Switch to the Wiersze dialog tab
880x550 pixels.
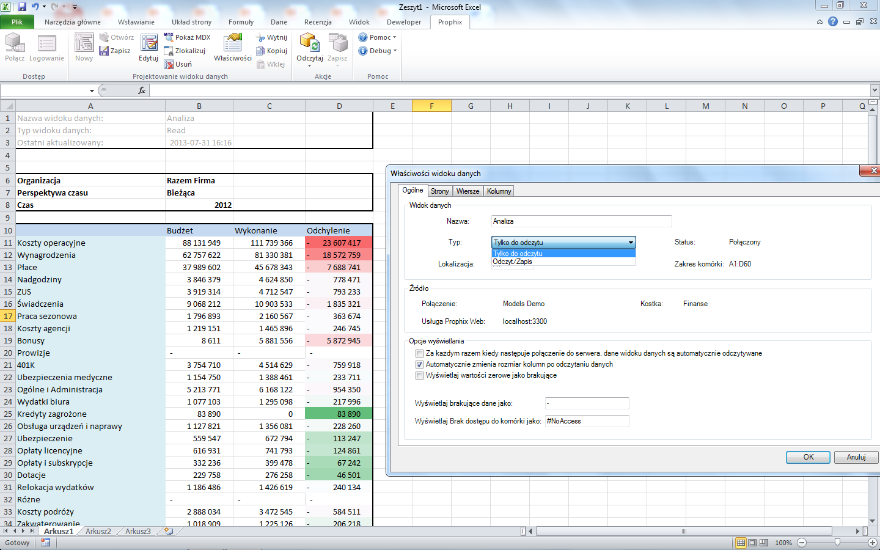468,191
